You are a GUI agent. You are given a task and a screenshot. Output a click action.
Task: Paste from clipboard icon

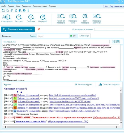tap(20, 11)
